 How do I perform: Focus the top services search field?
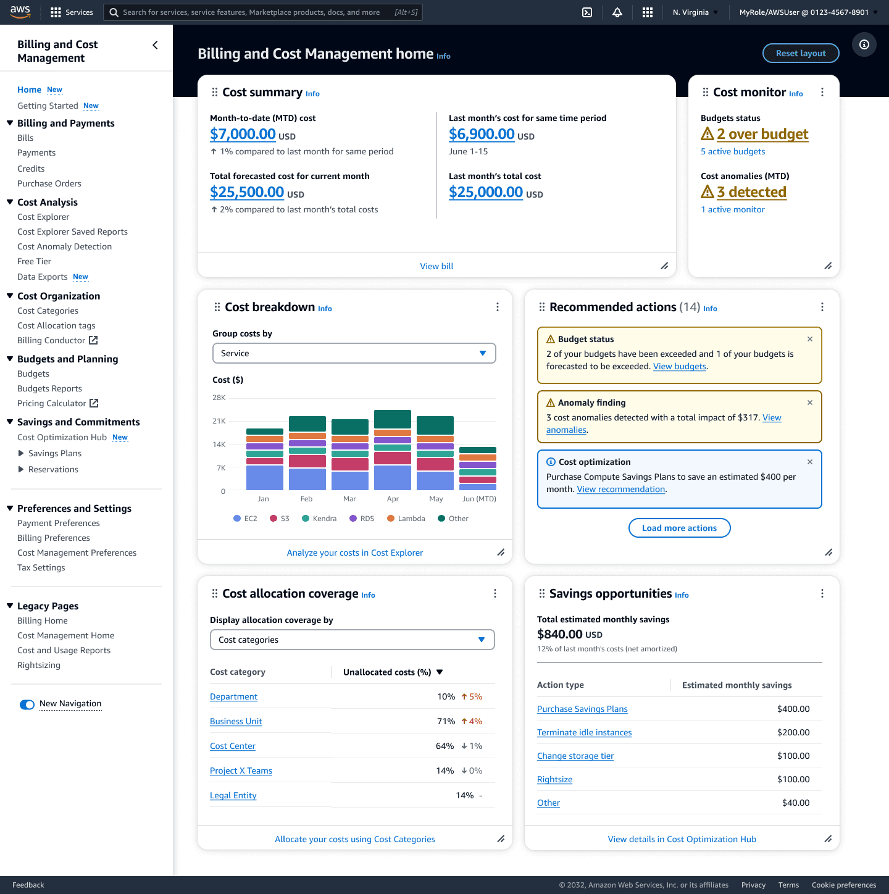point(263,12)
